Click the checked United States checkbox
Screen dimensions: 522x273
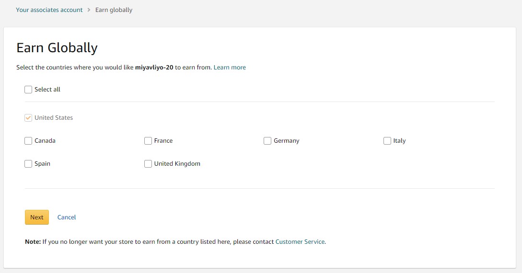(x=28, y=118)
